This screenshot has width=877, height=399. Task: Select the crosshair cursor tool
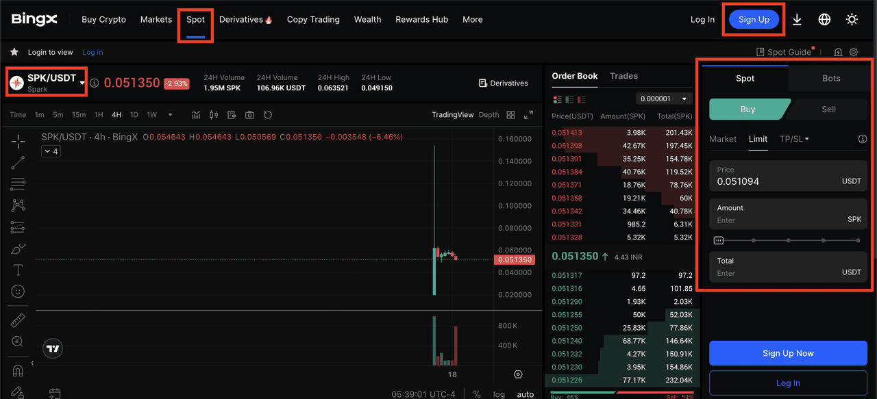click(x=18, y=142)
